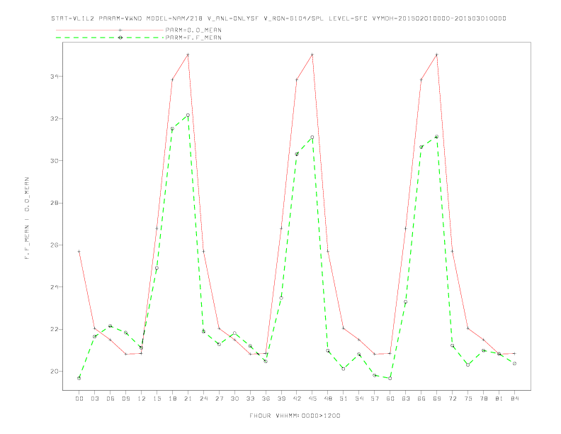Click green circle peak marker at hour 45
Screen dimensions: 561x434
coord(312,137)
